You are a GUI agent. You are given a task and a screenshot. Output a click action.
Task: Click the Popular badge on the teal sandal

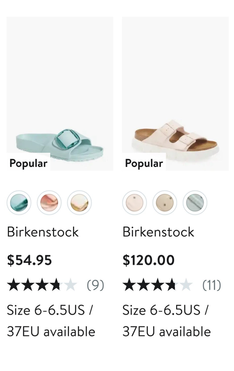click(x=28, y=163)
